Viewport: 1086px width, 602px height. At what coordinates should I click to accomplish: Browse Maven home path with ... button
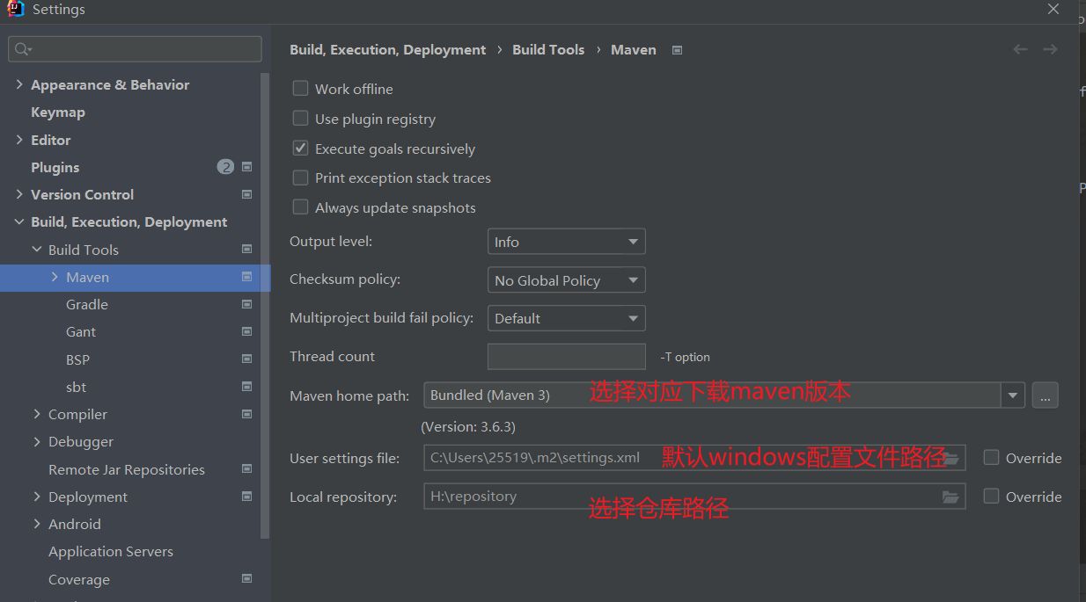point(1045,395)
